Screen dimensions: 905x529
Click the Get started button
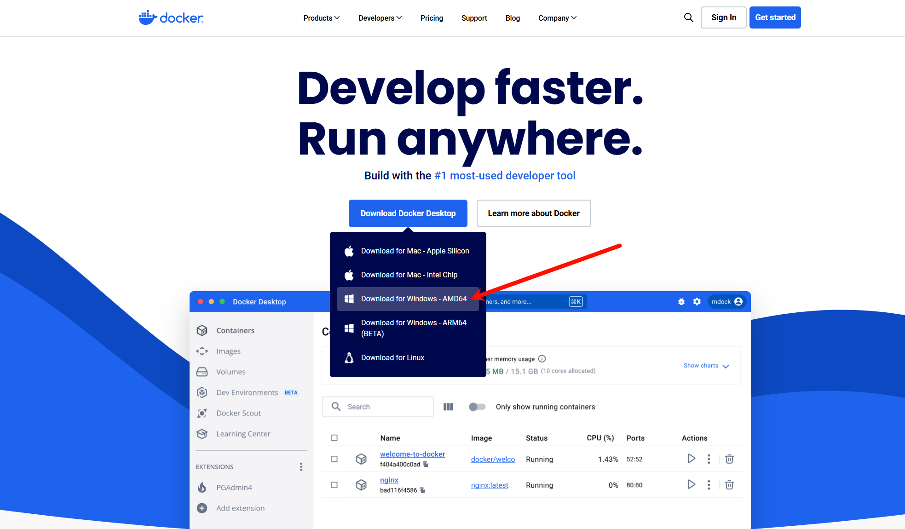(x=775, y=17)
